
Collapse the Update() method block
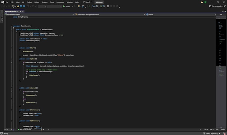(x=11, y=59)
